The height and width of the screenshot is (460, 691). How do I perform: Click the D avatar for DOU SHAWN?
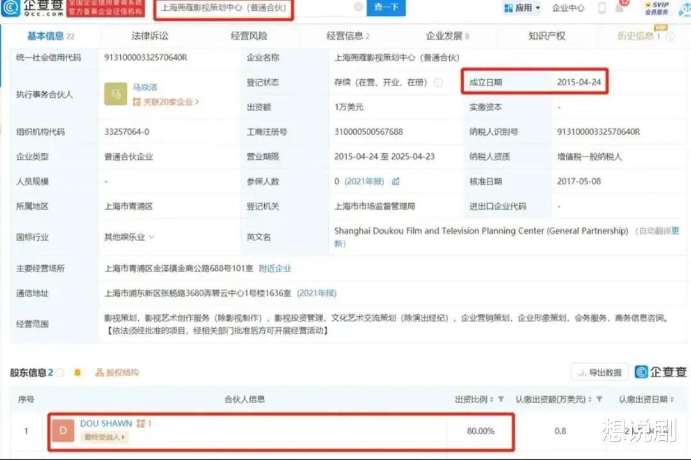[62, 431]
